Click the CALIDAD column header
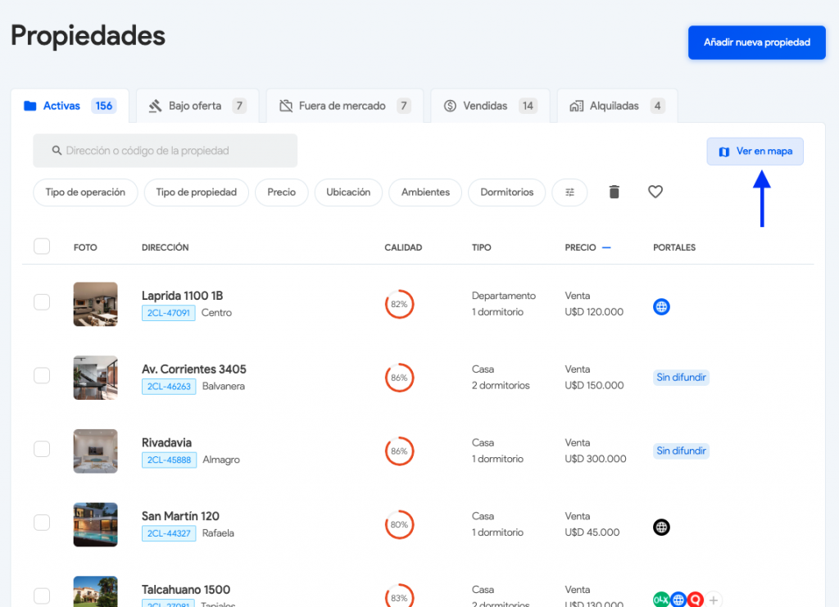This screenshot has width=839, height=607. point(403,247)
